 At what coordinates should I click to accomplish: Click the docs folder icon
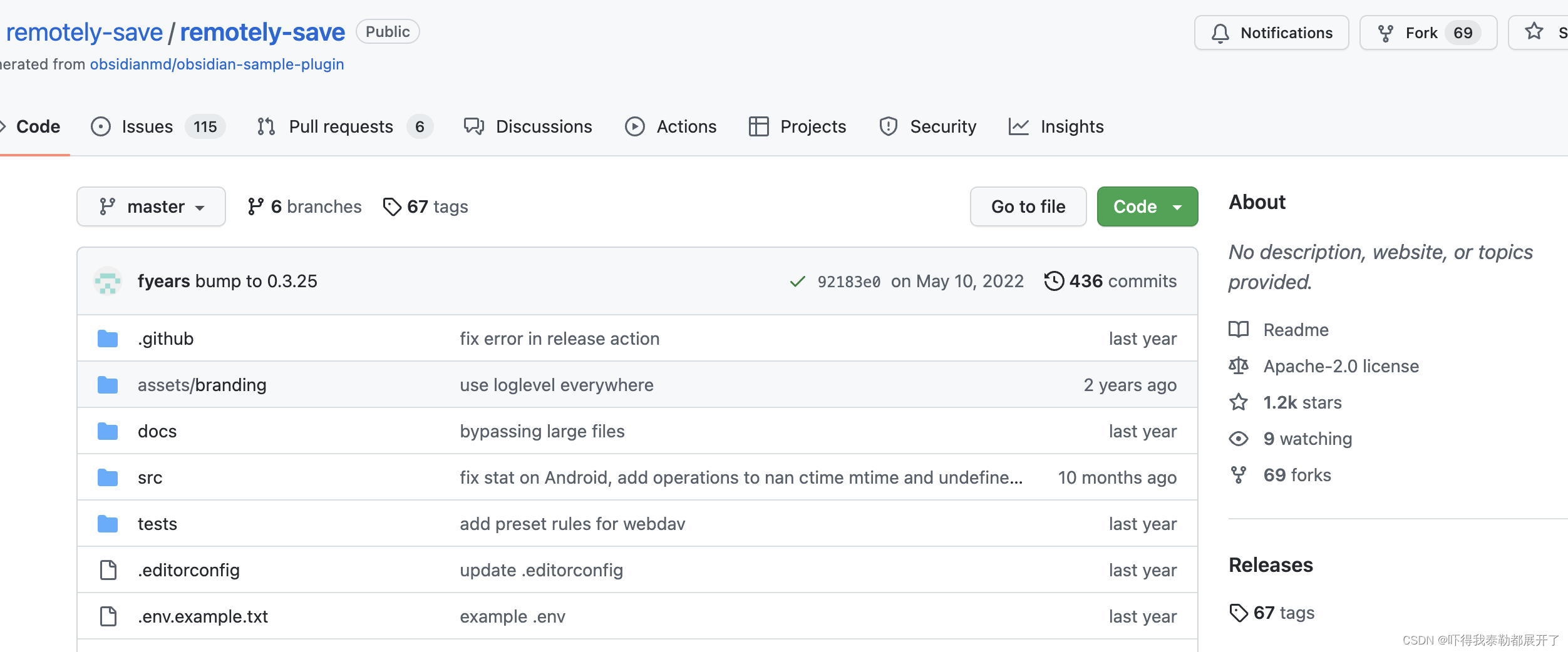click(108, 431)
